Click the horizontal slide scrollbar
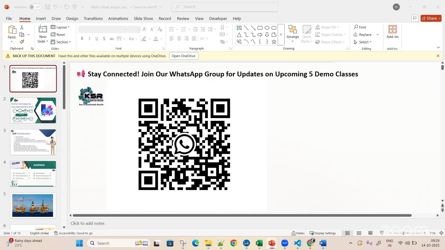The image size is (445, 250). point(242,215)
